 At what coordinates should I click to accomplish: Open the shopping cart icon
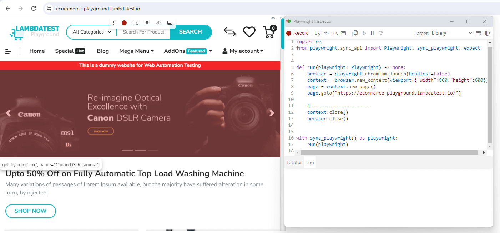(x=269, y=32)
